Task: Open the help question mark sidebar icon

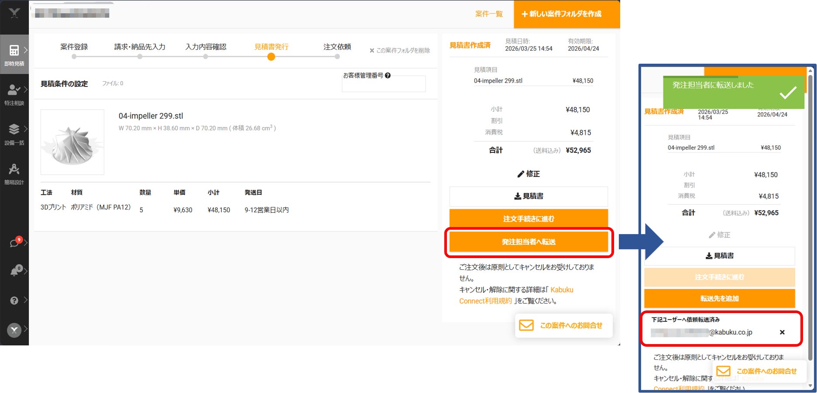Action: [x=14, y=300]
